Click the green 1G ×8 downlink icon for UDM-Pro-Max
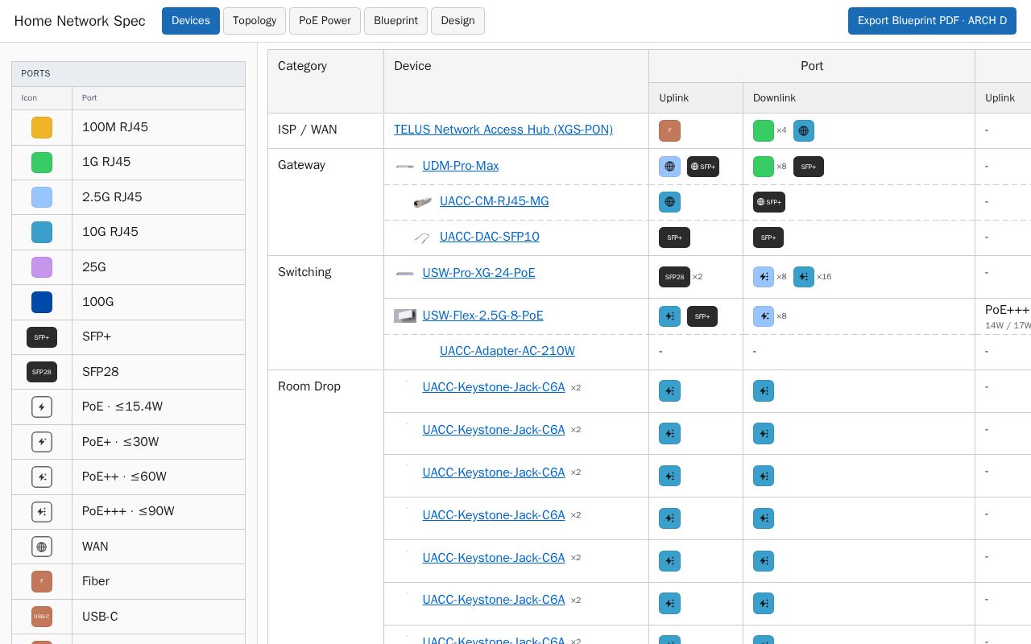The height and width of the screenshot is (644, 1031). (x=764, y=167)
